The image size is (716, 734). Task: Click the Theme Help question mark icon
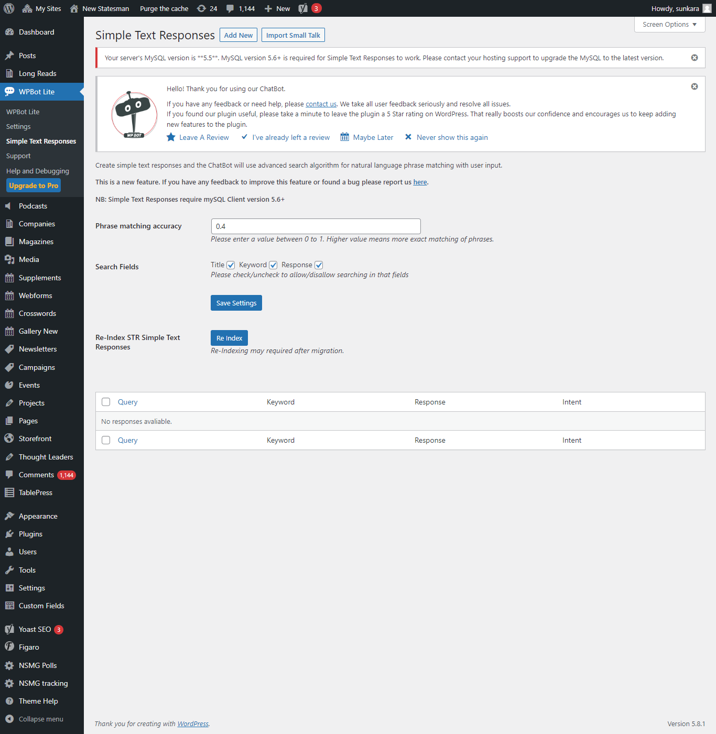click(9, 701)
